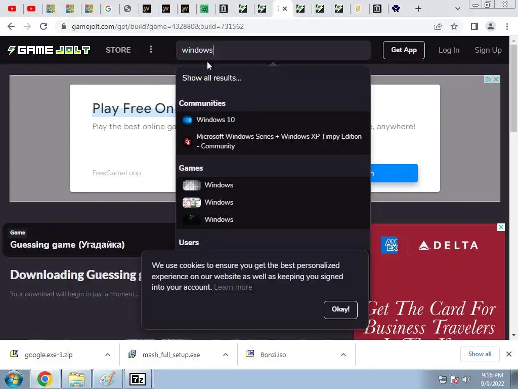Screen dimensions: 518x389
Task: Click the network tray icon
Action: [442, 379]
